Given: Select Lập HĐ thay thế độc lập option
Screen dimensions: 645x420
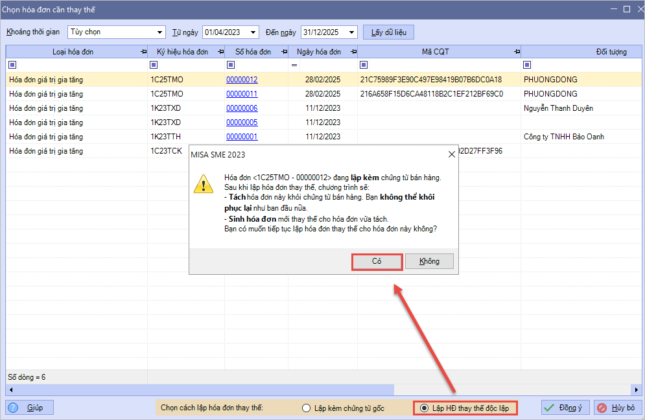Looking at the screenshot, I should (424, 408).
